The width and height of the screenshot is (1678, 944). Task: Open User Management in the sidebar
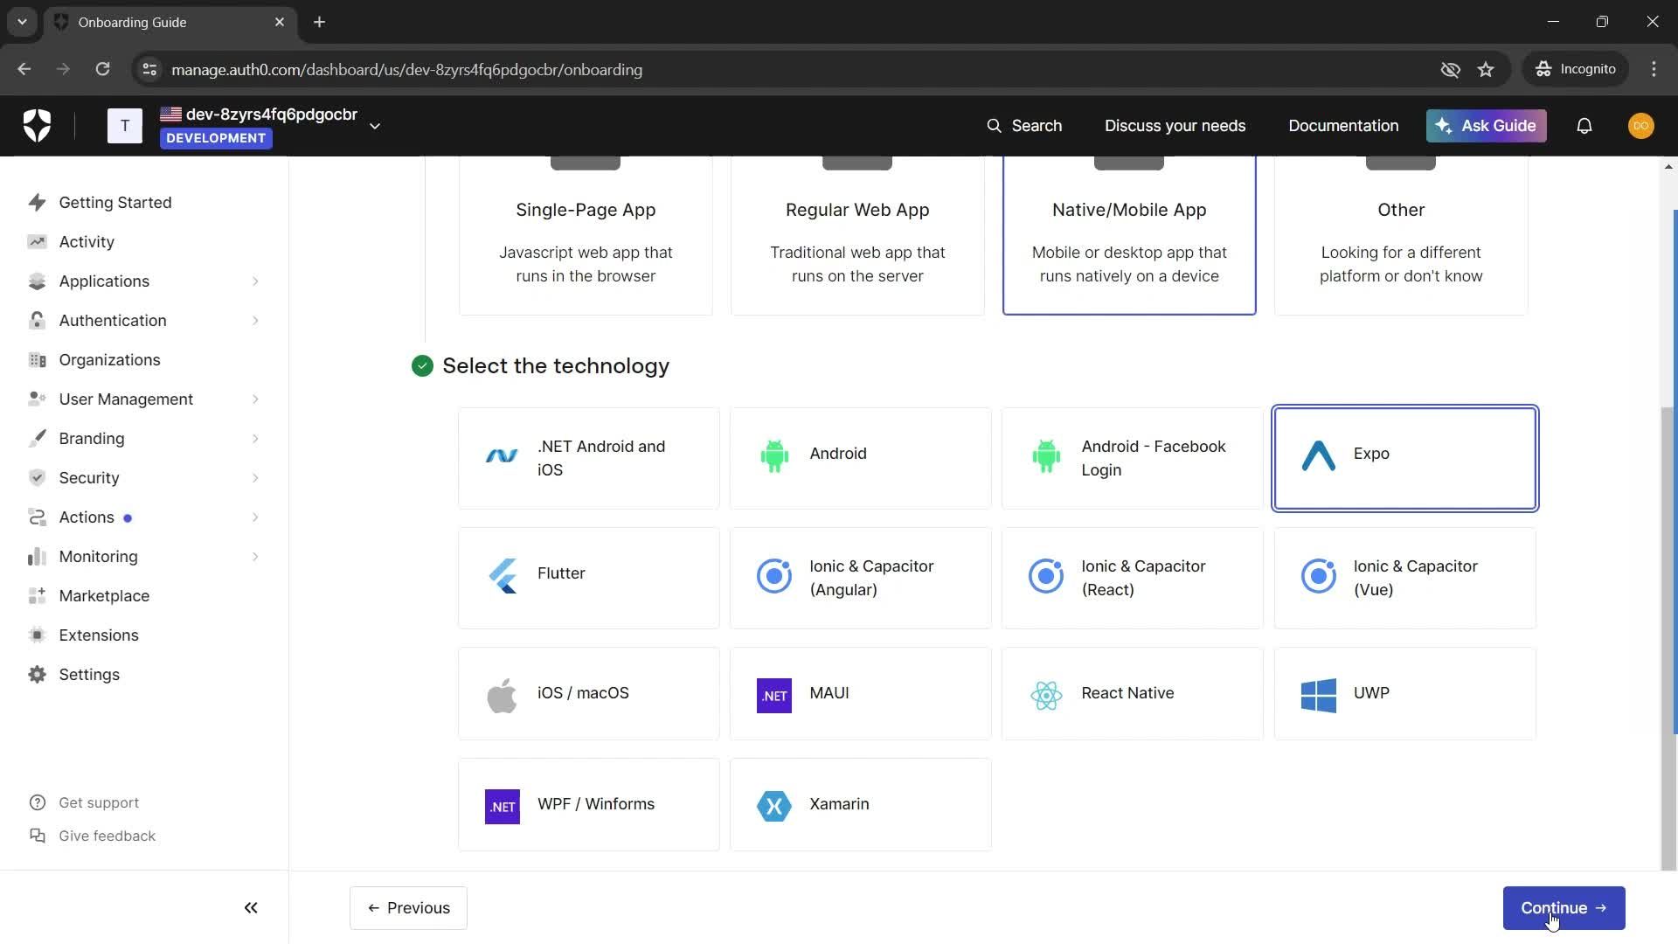126,399
